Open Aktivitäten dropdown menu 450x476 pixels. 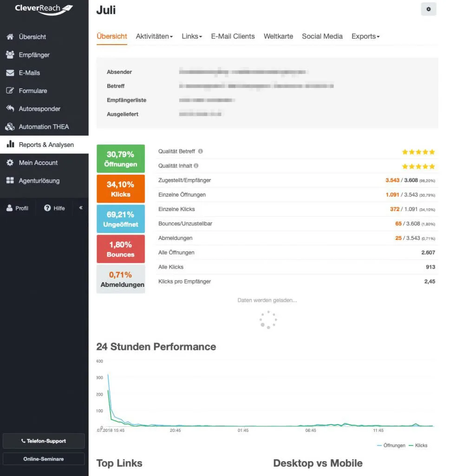(154, 36)
